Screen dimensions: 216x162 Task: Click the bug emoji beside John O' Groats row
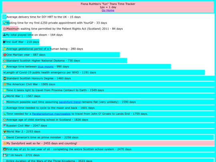(x=4, y=114)
